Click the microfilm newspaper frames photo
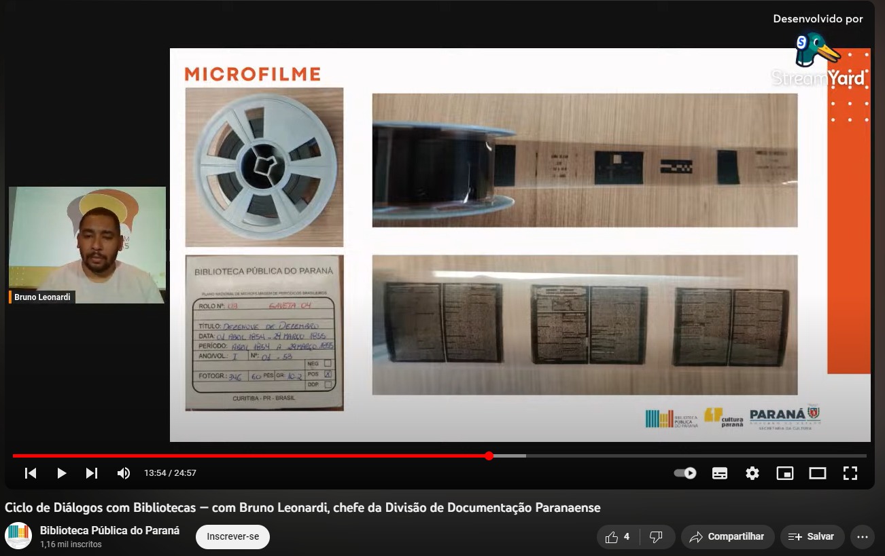The height and width of the screenshot is (556, 885). point(585,325)
